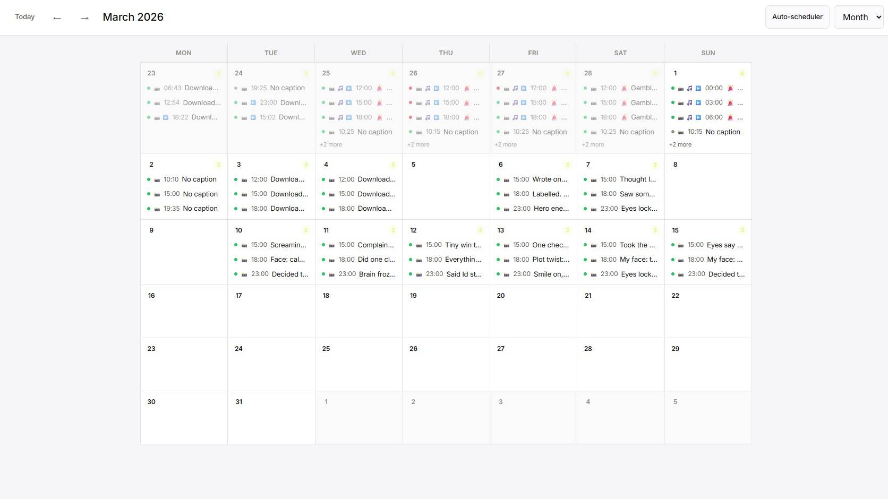Open the Auto-scheduler
The image size is (888, 499).
[797, 17]
